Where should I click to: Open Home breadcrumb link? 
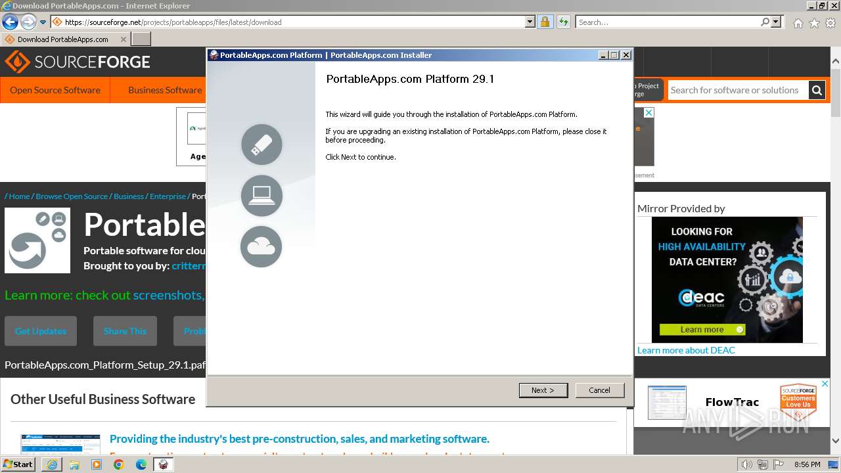(19, 196)
